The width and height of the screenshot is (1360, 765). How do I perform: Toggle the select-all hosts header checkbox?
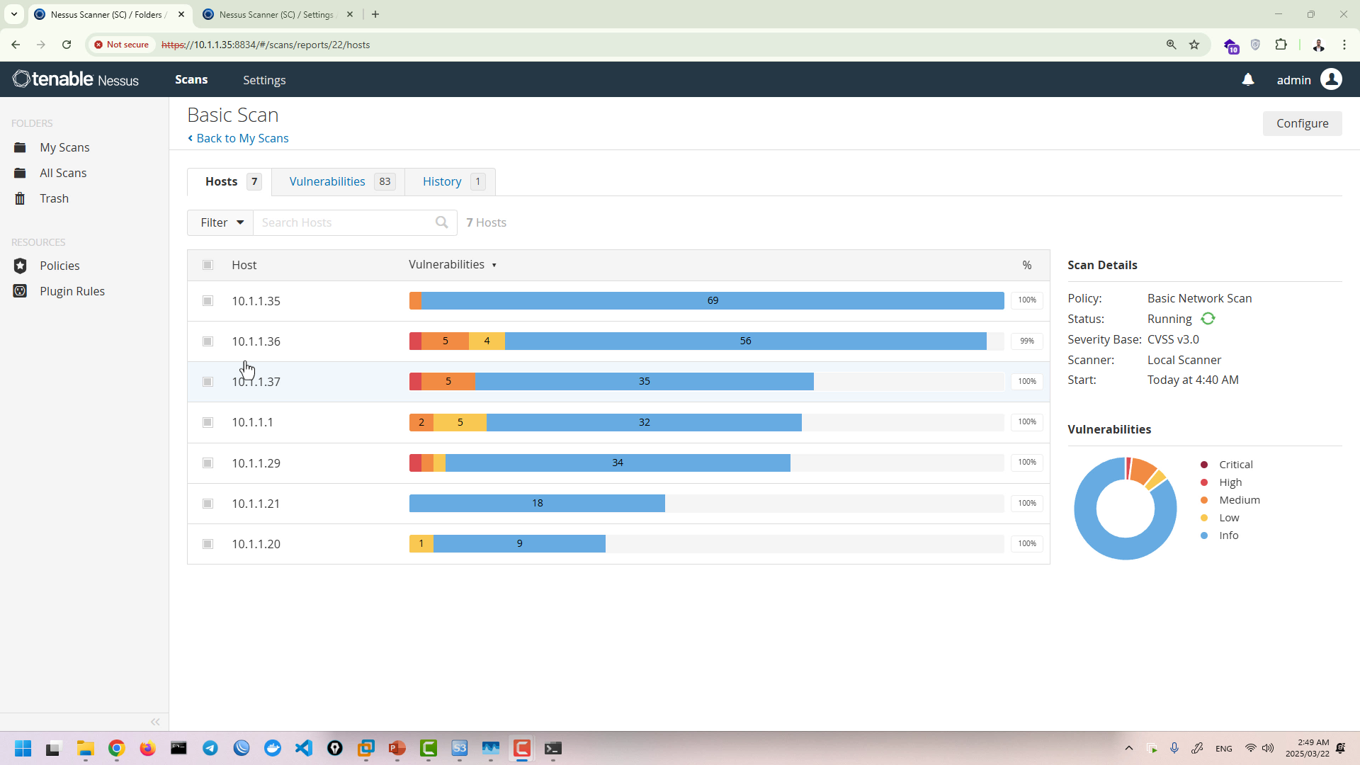(208, 265)
